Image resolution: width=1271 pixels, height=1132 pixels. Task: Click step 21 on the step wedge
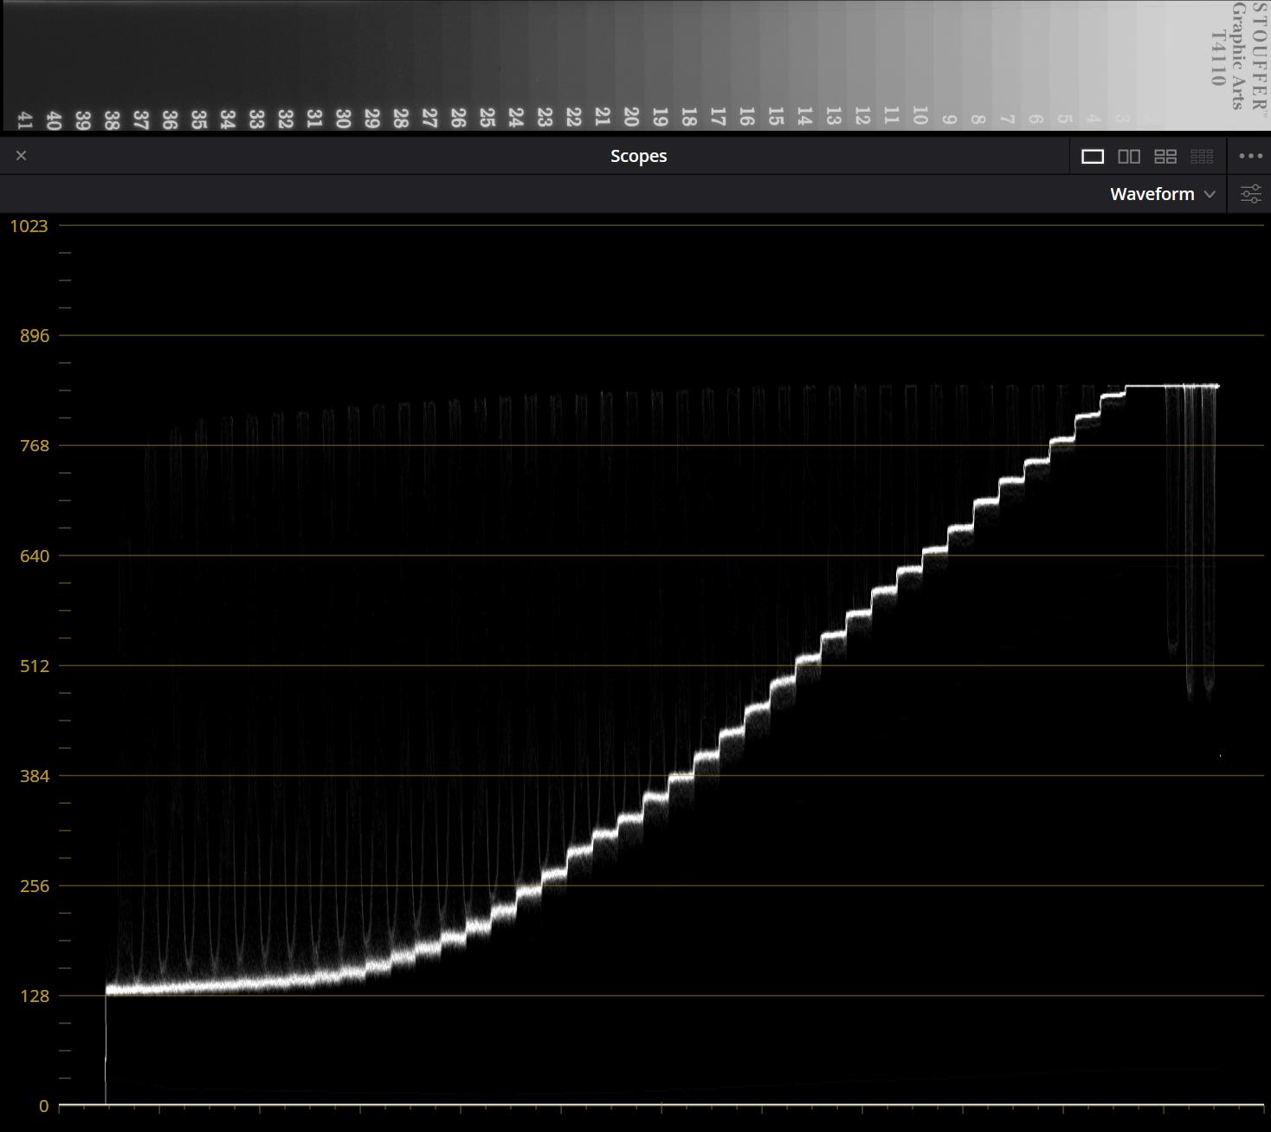[x=603, y=116]
